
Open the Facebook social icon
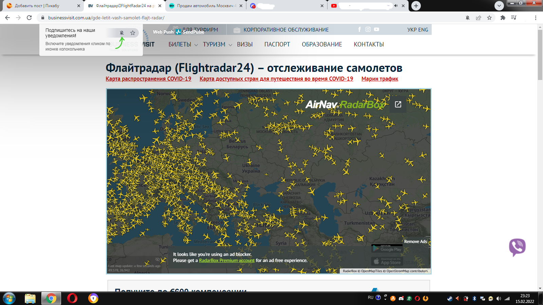point(359,29)
